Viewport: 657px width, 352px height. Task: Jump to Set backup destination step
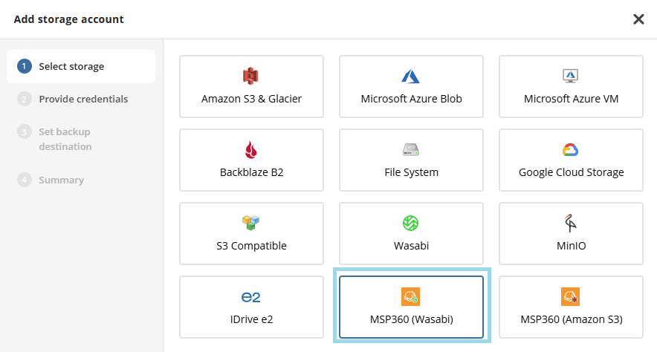65,139
